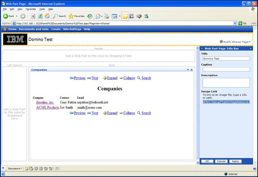Refresh the page with green arrows icon
The width and height of the screenshot is (258, 177).
pyautogui.click(x=40, y=16)
